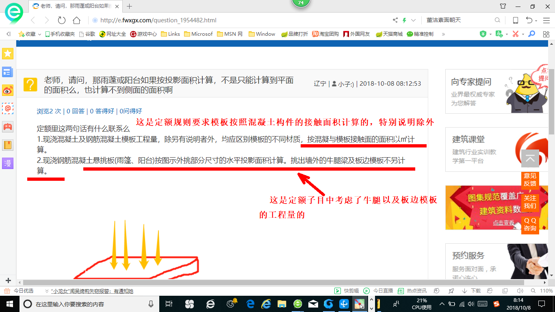Screen dimensions: 555x312
Task: Click the undo closed tab icon
Action: 529,20
